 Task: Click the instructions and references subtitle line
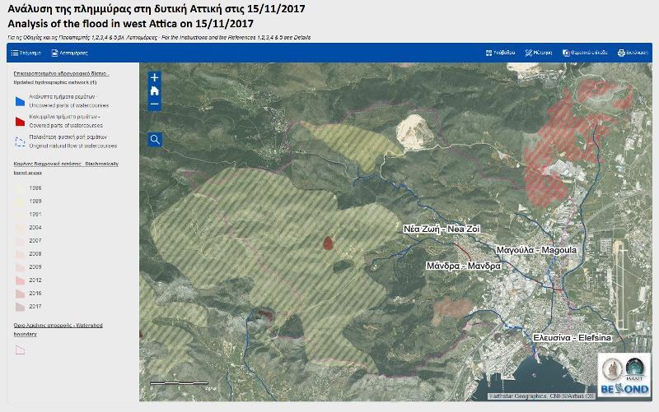(x=159, y=37)
